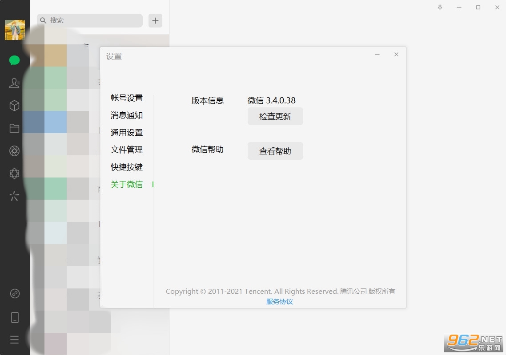Open the hamburger menu at sidebar bottom

[x=14, y=339]
